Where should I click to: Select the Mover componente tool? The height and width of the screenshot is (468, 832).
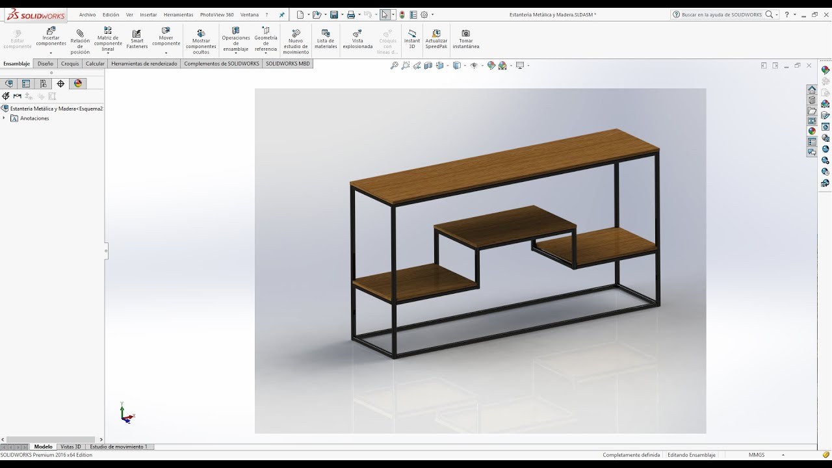(166, 37)
